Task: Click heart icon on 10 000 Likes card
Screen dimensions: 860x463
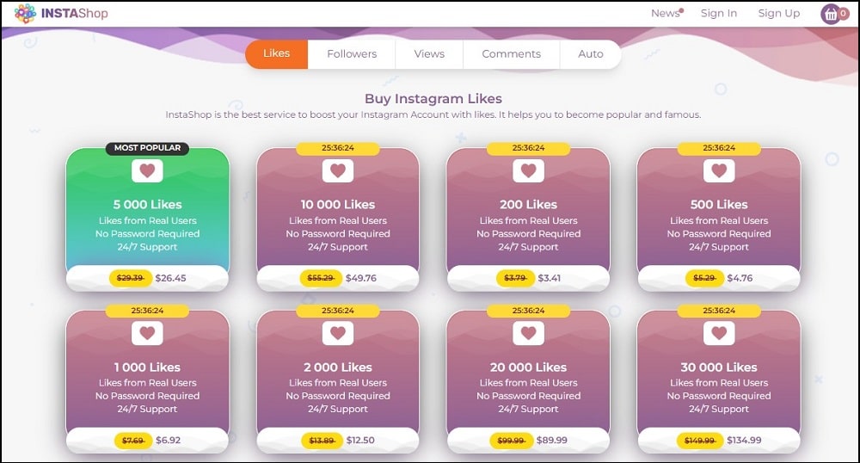Action: 338,170
